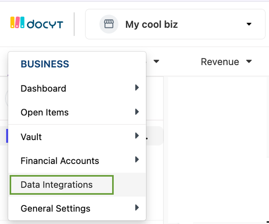Screen dimensions: 269x224
Task: Click the storefront icon beside My cool biz
Action: [109, 24]
